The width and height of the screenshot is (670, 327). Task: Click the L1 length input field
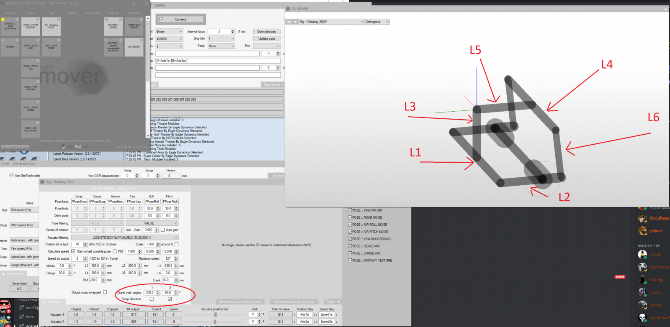click(x=97, y=266)
